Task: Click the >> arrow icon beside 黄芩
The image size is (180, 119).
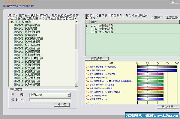Action: pyautogui.click(x=88, y=74)
